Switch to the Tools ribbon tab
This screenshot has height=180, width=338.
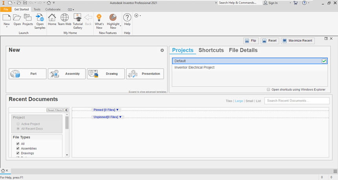(37, 9)
